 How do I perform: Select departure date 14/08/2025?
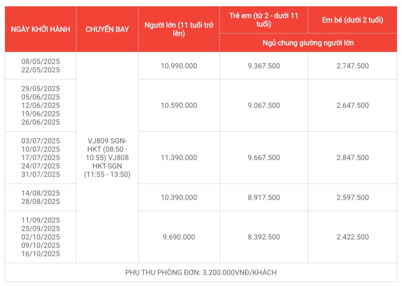41,193
